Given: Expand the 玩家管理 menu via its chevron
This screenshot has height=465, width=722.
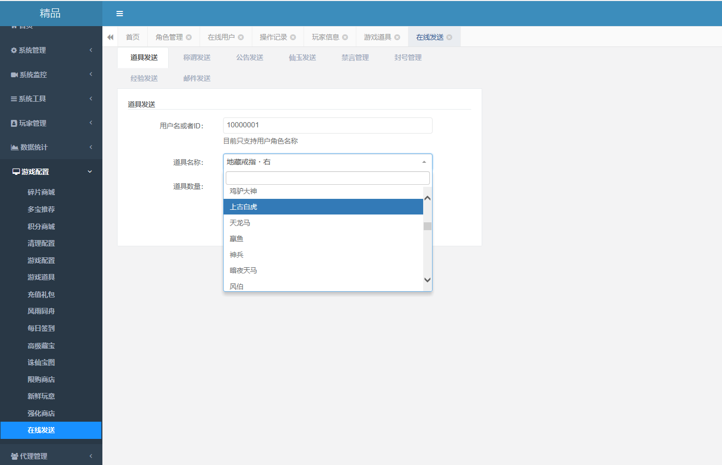Looking at the screenshot, I should click(x=89, y=123).
